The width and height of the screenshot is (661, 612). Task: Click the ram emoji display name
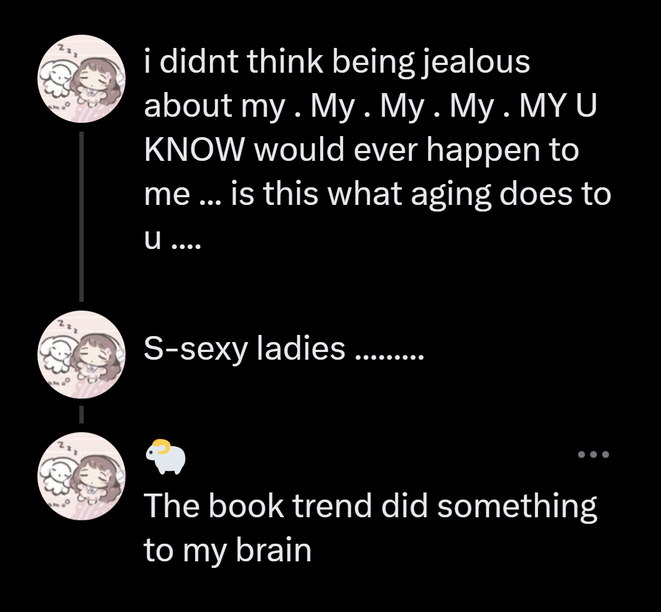tap(165, 457)
